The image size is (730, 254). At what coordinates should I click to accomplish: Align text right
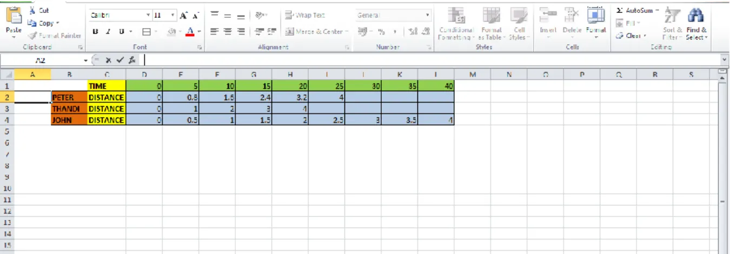click(240, 32)
